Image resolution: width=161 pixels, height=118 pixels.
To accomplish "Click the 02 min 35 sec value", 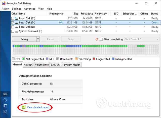I will (58, 99).
